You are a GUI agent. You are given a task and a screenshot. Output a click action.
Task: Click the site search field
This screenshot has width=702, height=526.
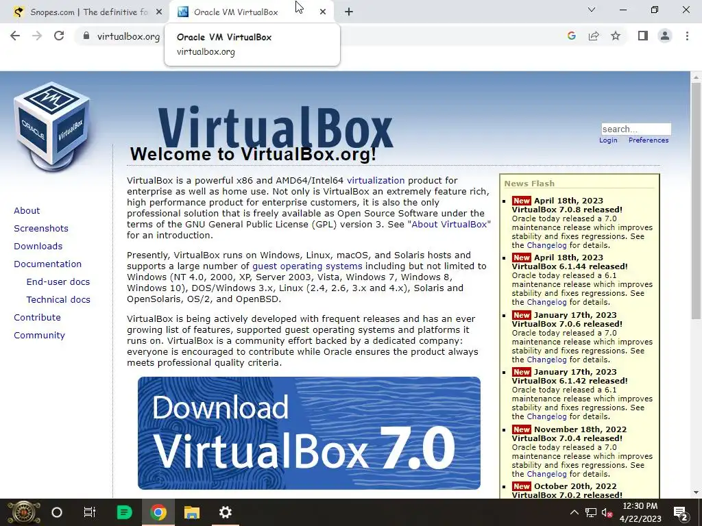click(636, 129)
